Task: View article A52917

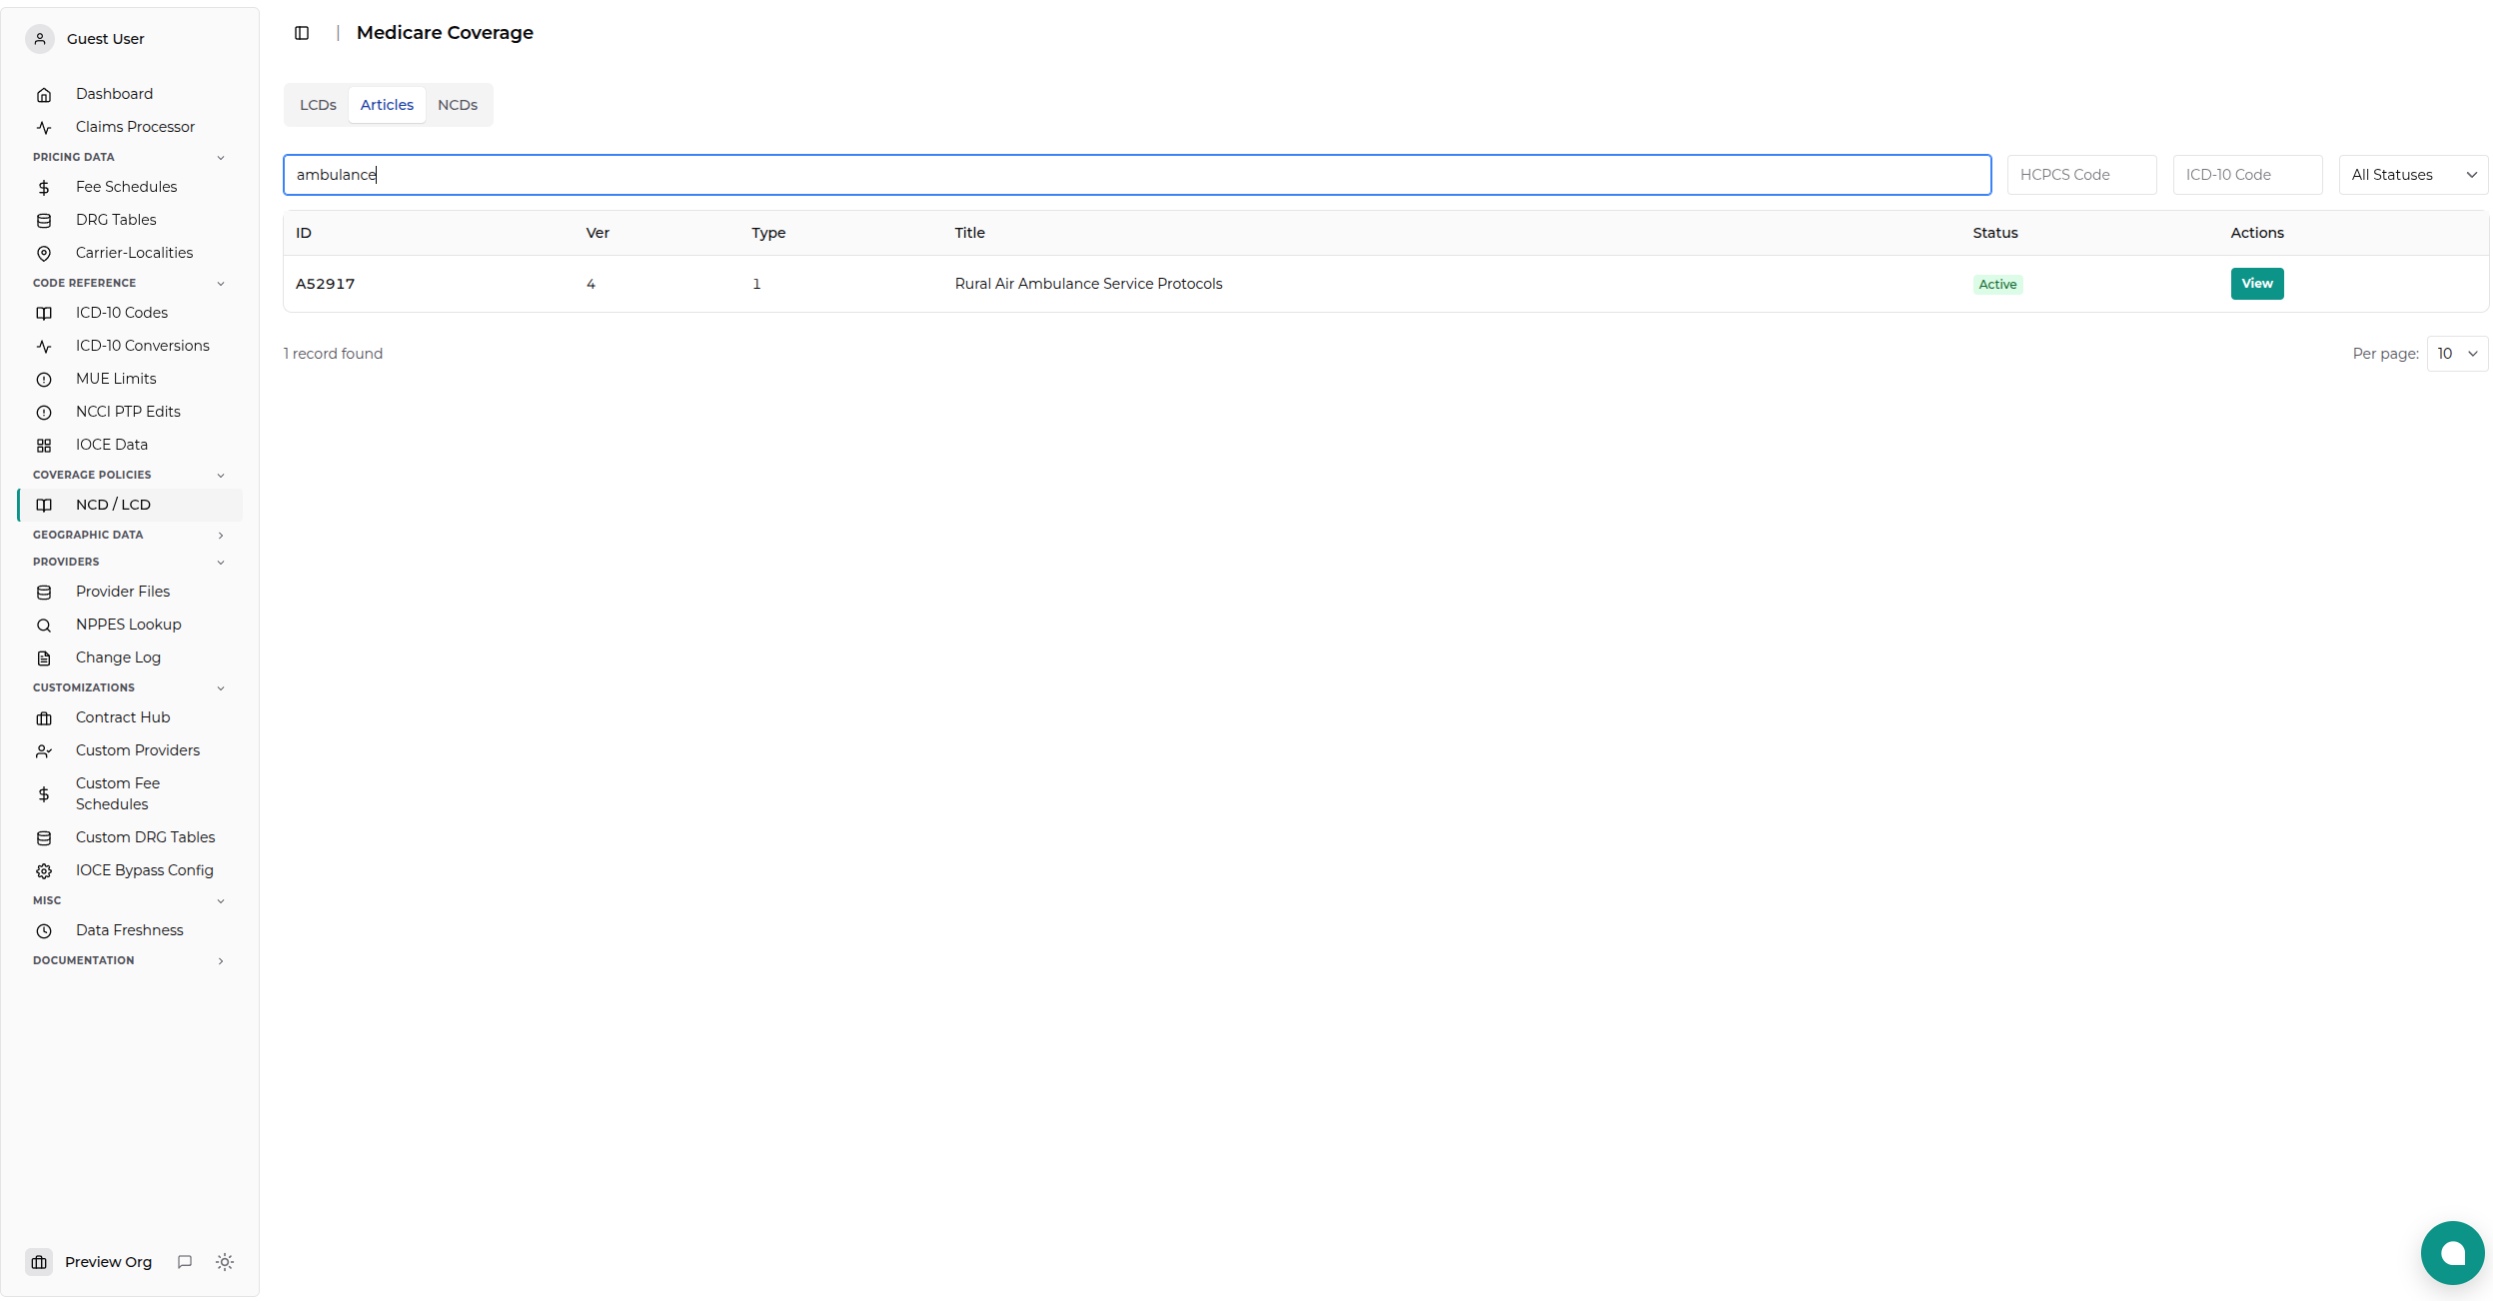Action: click(2256, 284)
